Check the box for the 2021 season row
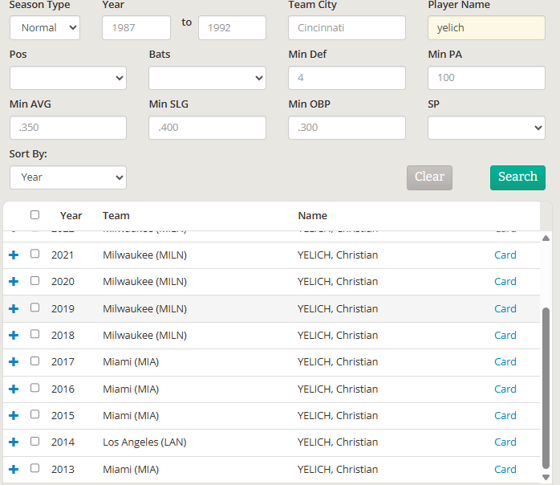Image resolution: width=560 pixels, height=485 pixels. click(x=34, y=254)
